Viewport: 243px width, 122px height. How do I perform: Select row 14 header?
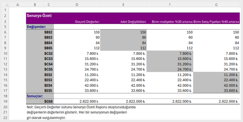point(5,75)
